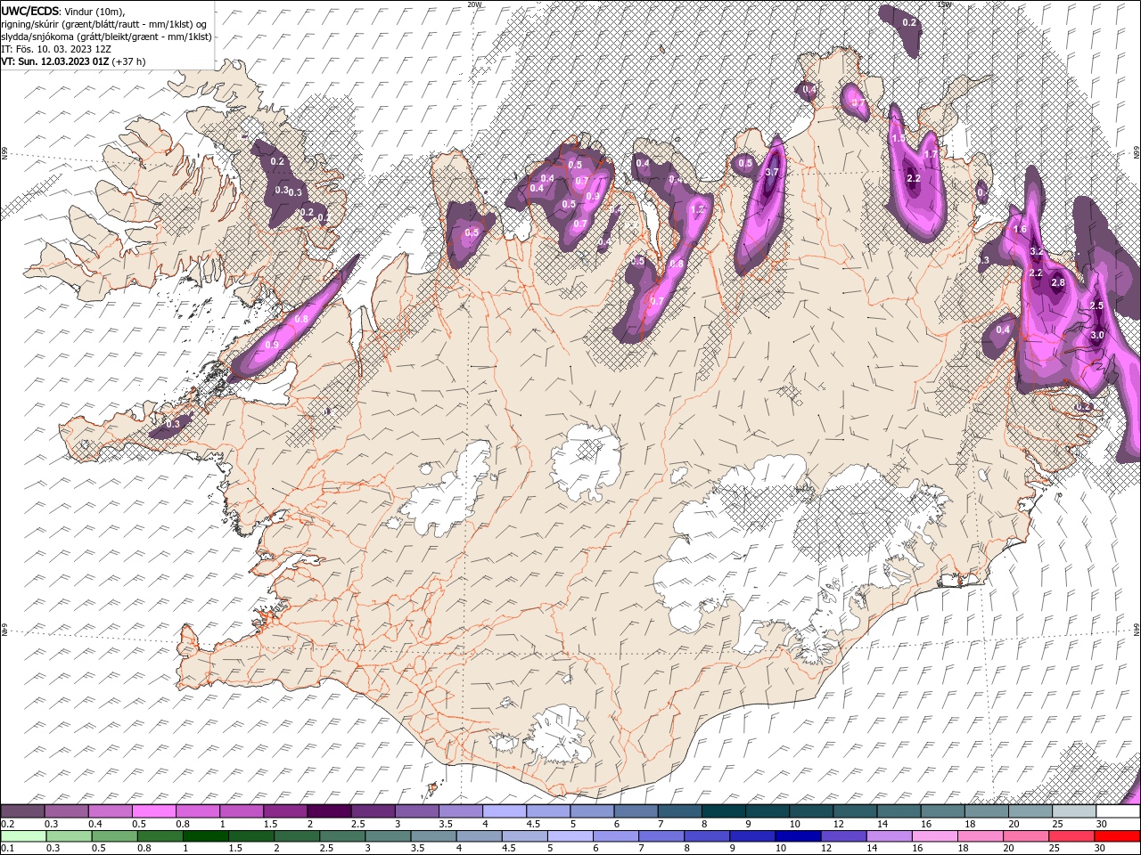The height and width of the screenshot is (855, 1141).
Task: Select the light lavender 4 swatch in top legend row
Action: 505,811
